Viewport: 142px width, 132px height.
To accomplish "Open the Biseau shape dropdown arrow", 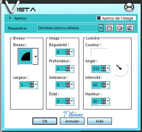I will tap(35, 57).
